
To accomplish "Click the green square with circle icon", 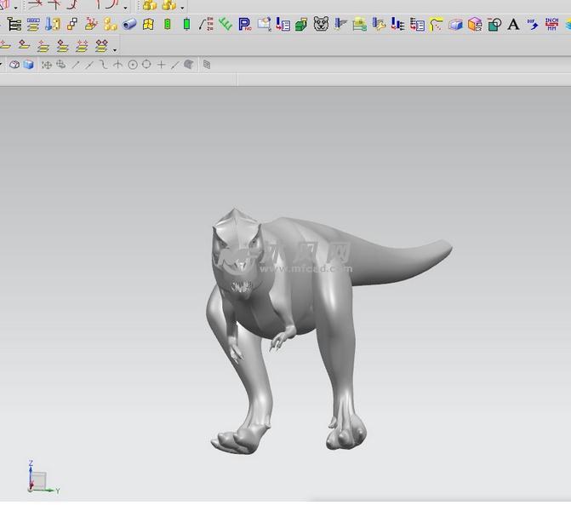I will coord(494,25).
